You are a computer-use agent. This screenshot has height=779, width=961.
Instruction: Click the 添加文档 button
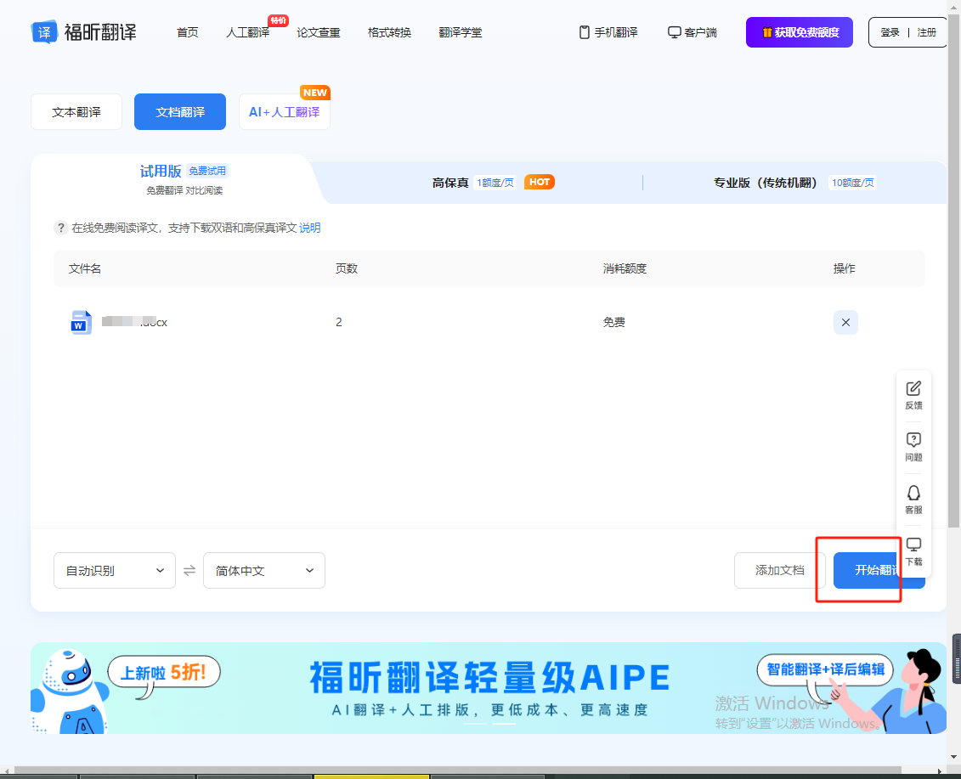pos(779,571)
